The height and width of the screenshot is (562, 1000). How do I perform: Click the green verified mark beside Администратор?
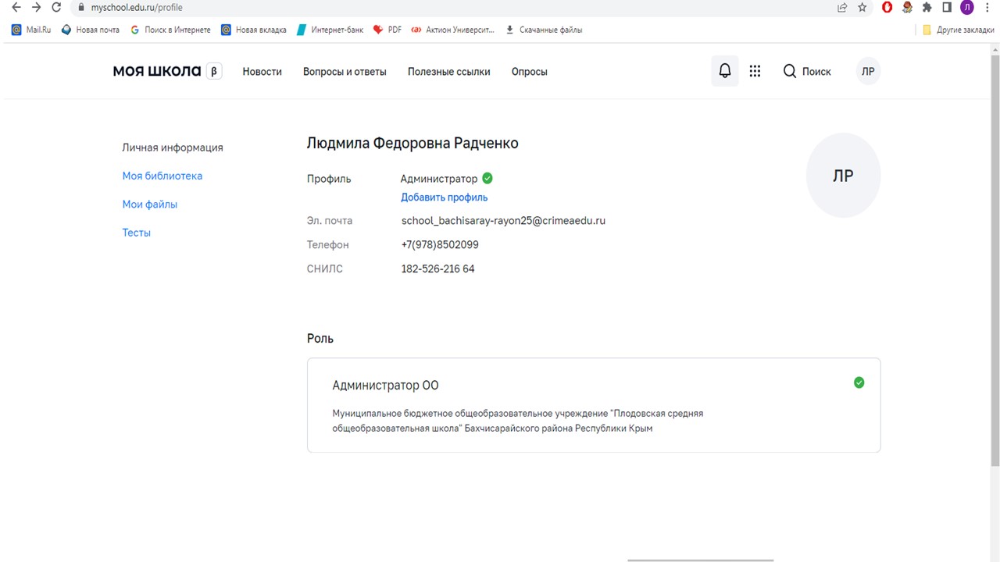pos(487,179)
